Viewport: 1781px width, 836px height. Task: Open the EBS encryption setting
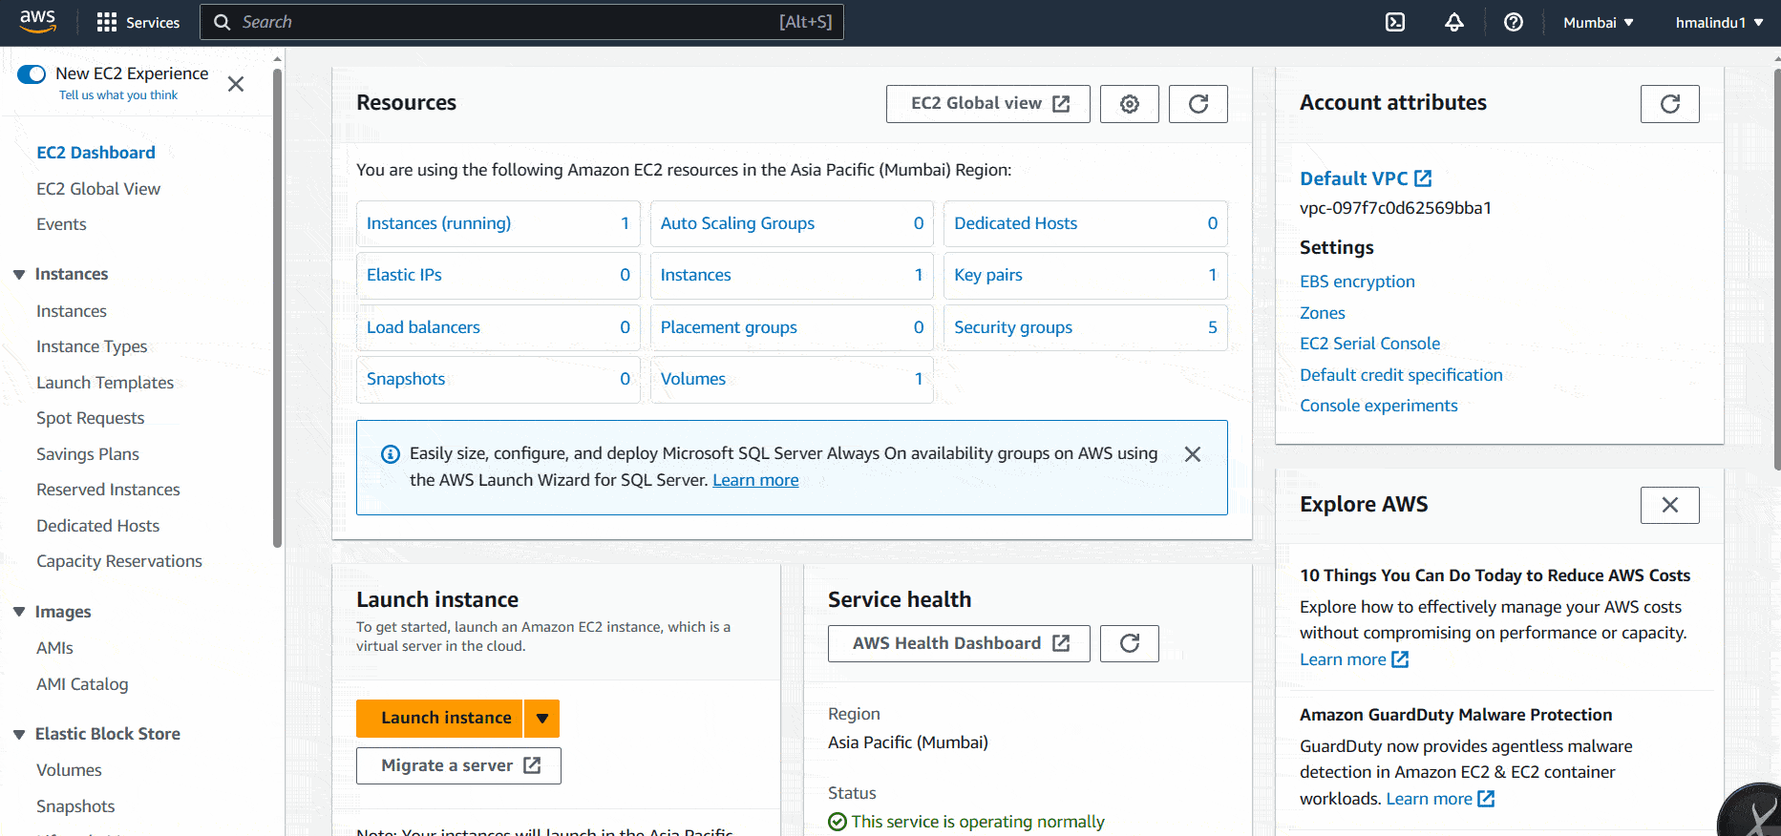click(x=1357, y=282)
